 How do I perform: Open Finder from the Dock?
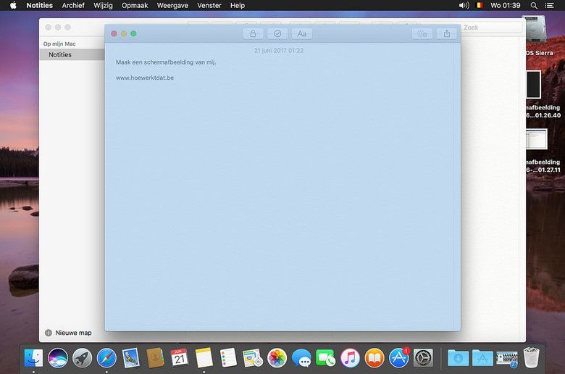pos(33,358)
